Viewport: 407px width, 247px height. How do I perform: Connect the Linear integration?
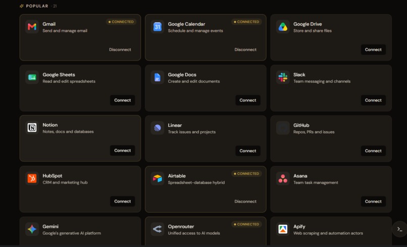248,151
